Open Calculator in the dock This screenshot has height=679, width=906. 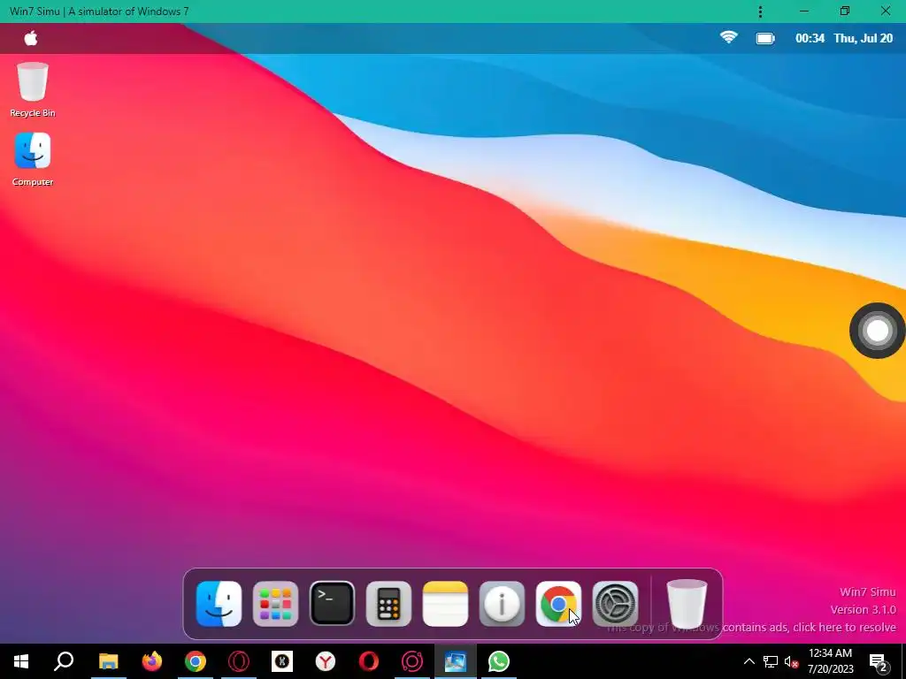point(388,603)
